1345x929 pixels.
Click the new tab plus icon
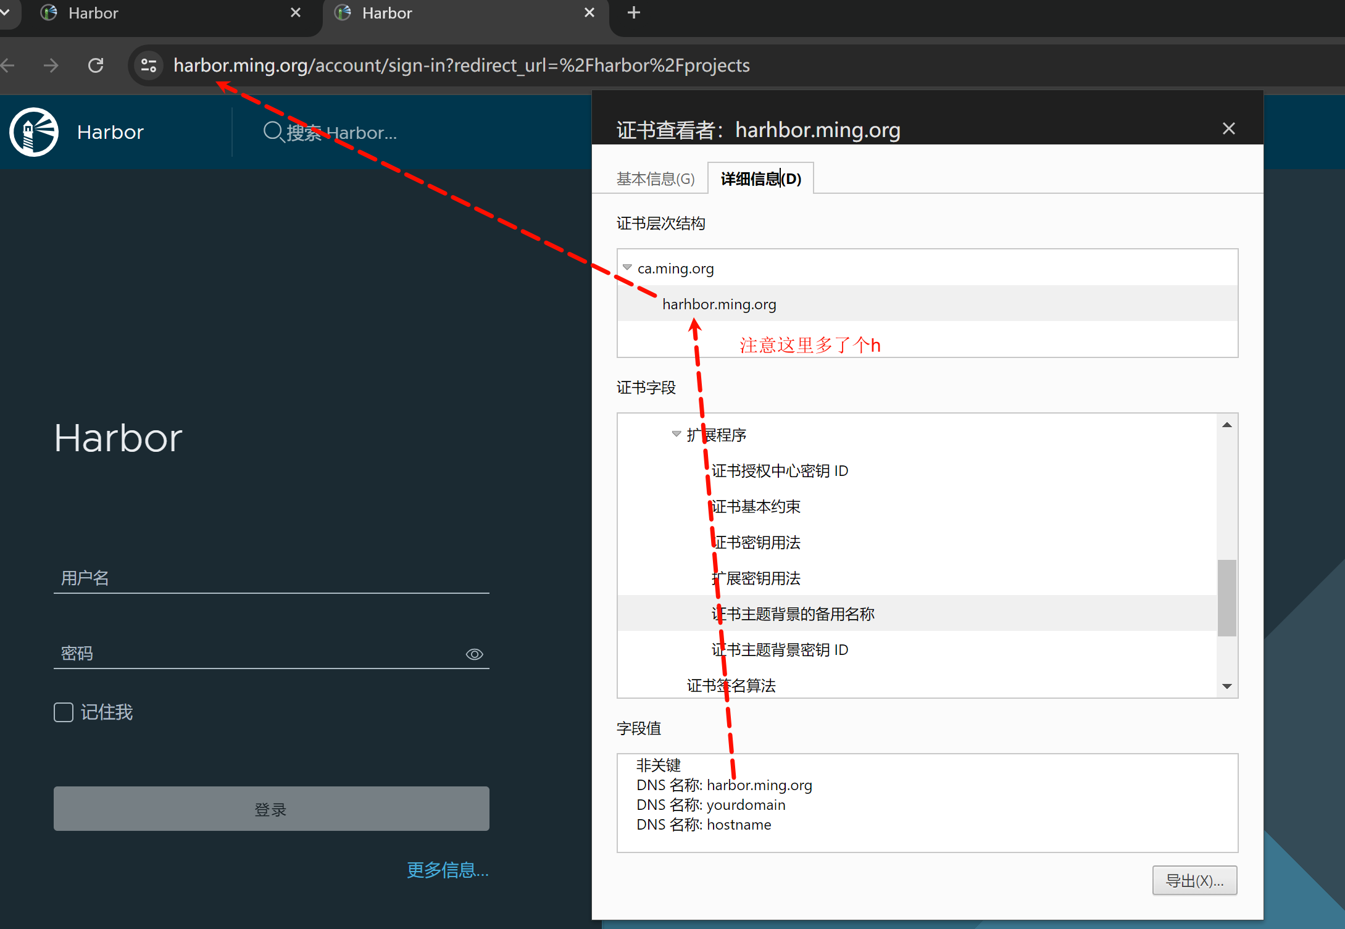[633, 13]
